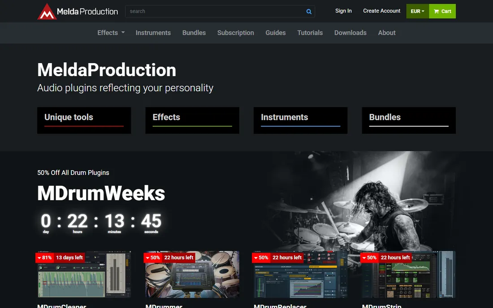This screenshot has height=308, width=493.
Task: Click the 81% discount badge on MDrumCleaner
Action: [x=45, y=257]
